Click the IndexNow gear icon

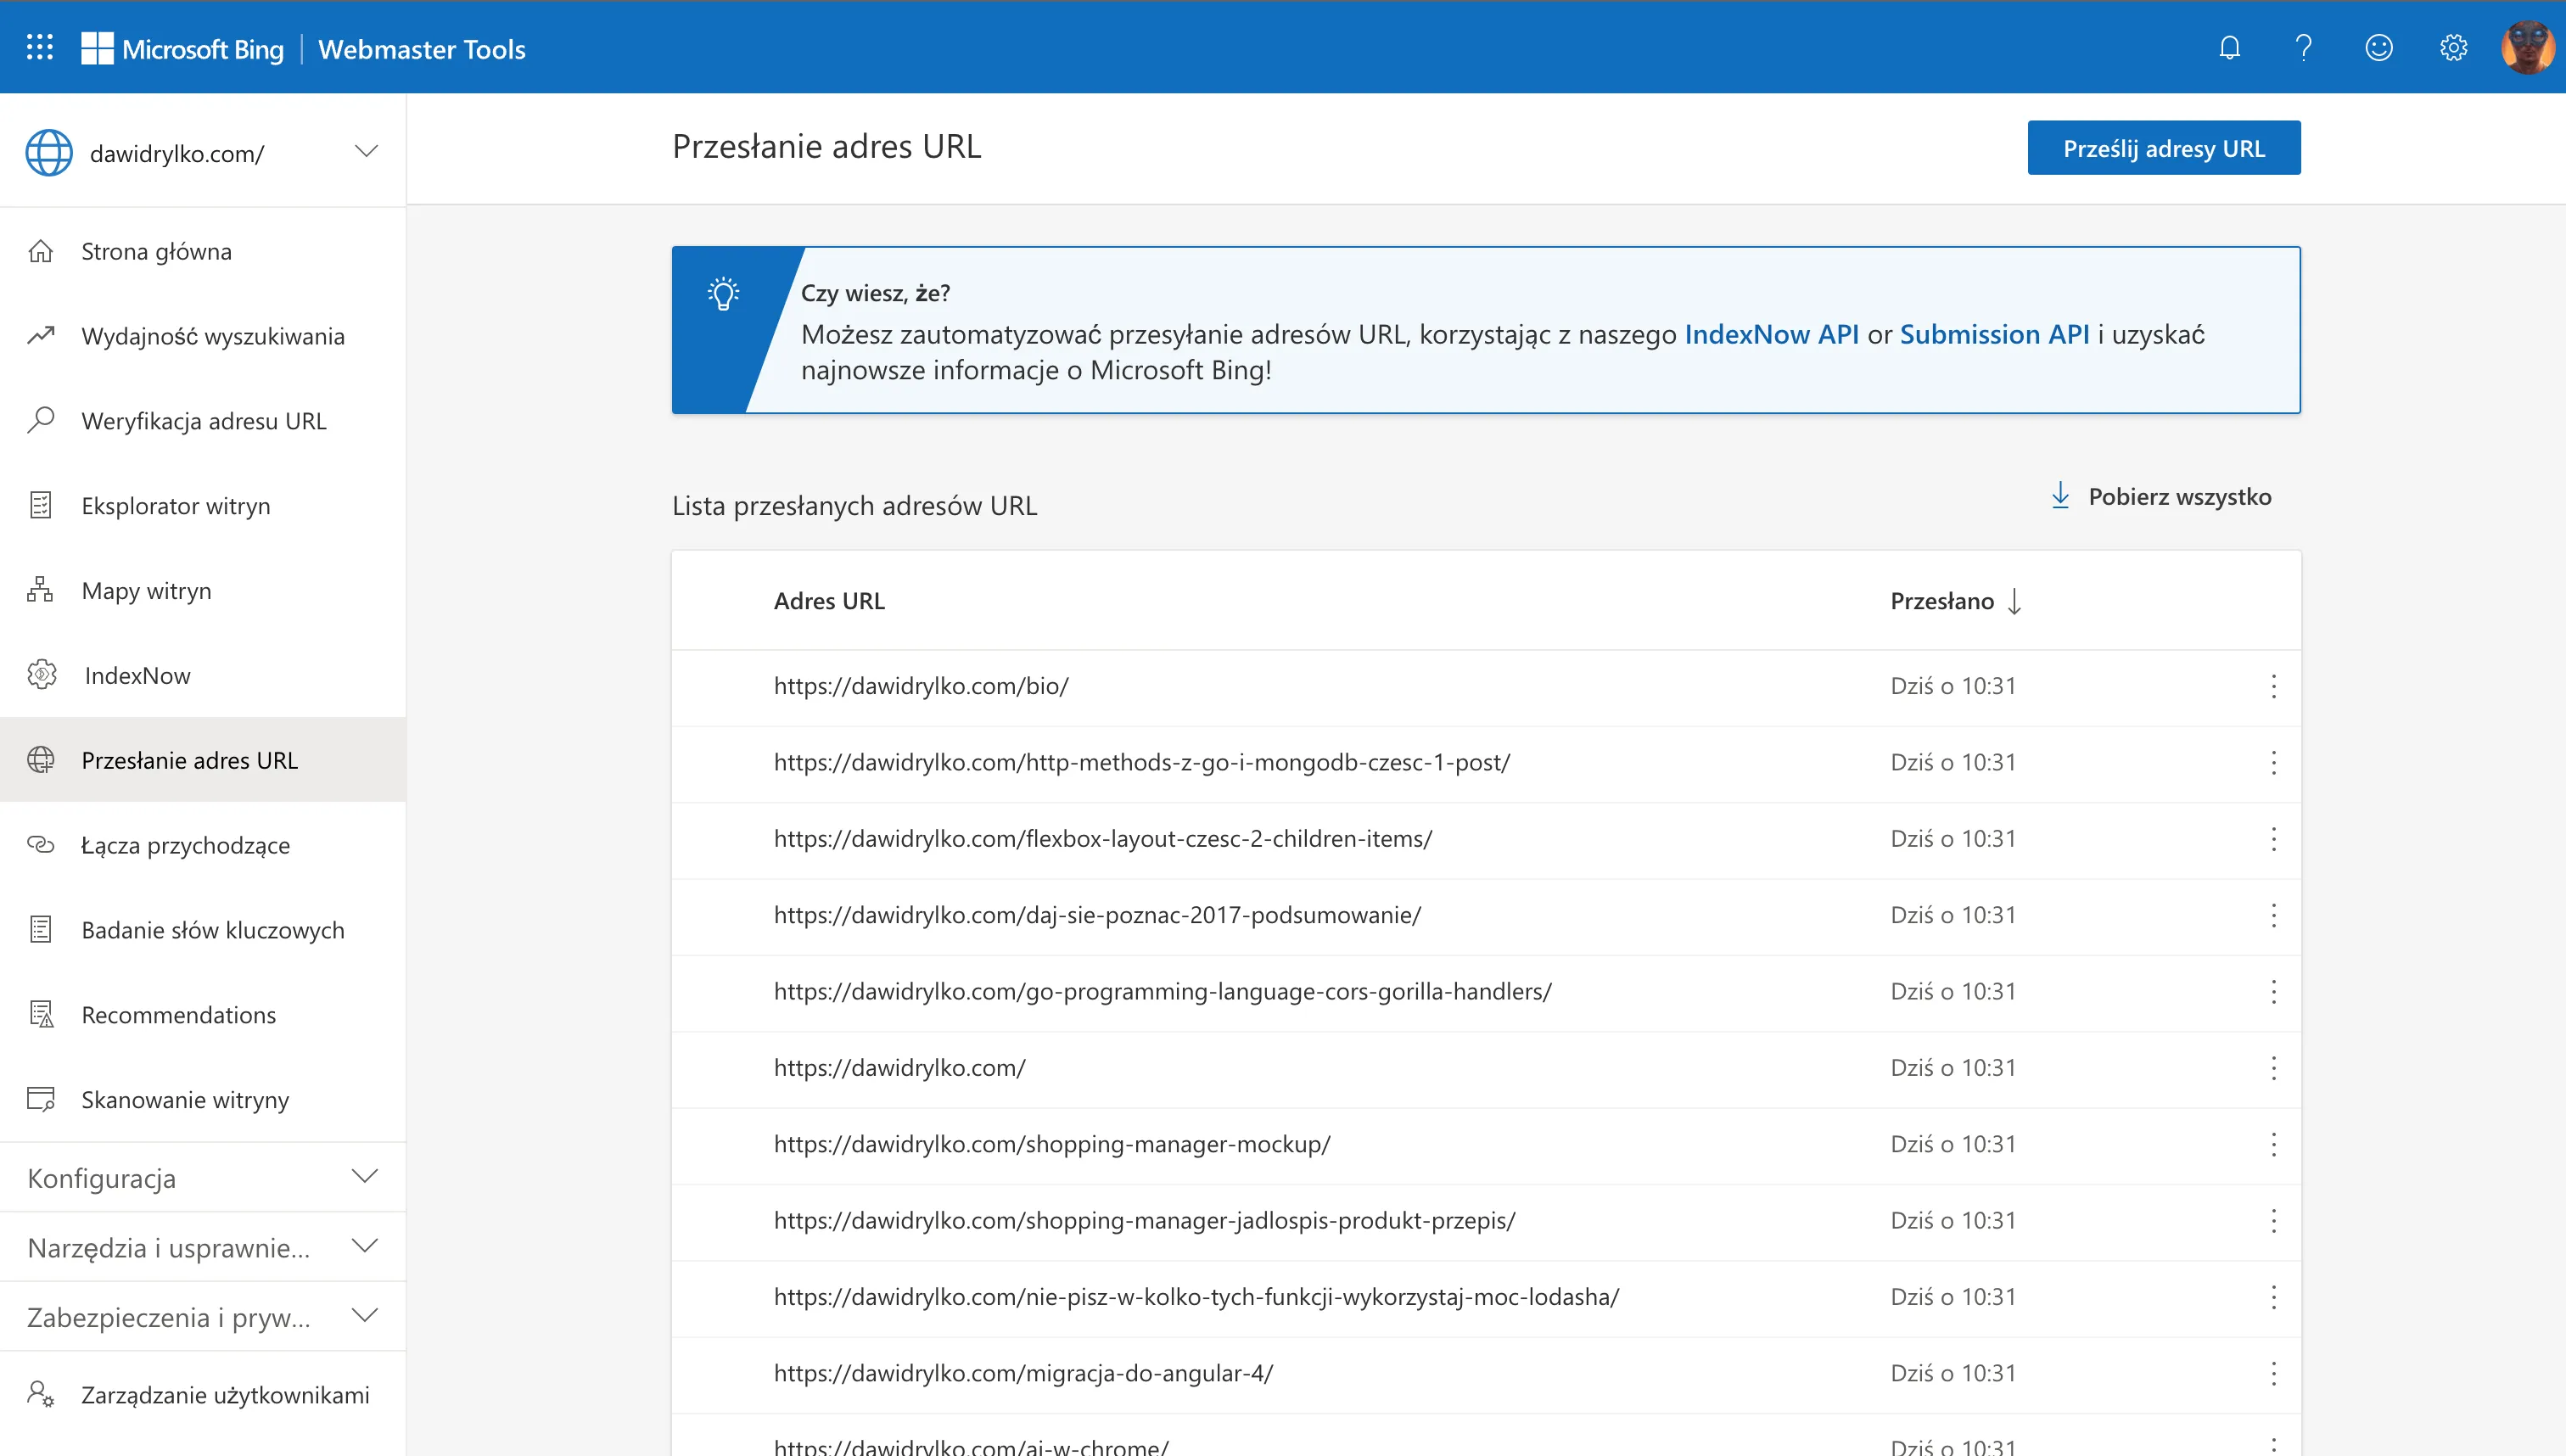pyautogui.click(x=41, y=675)
